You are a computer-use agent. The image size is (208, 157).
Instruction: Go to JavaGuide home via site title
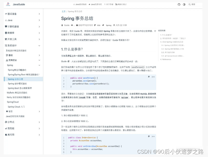(19, 5)
